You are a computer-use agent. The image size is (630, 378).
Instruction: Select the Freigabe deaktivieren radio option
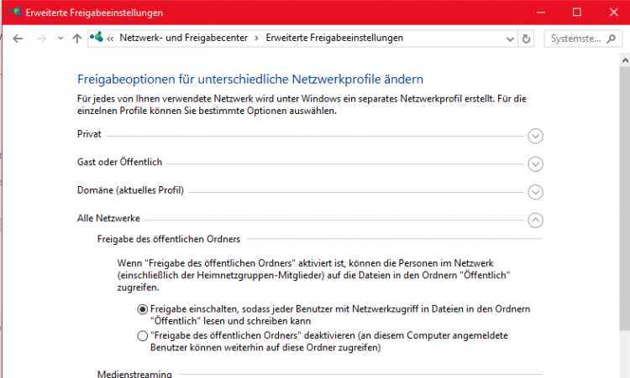coord(142,336)
